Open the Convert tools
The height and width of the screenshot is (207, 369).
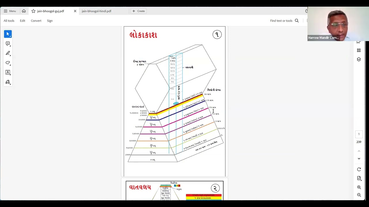[x=36, y=21]
